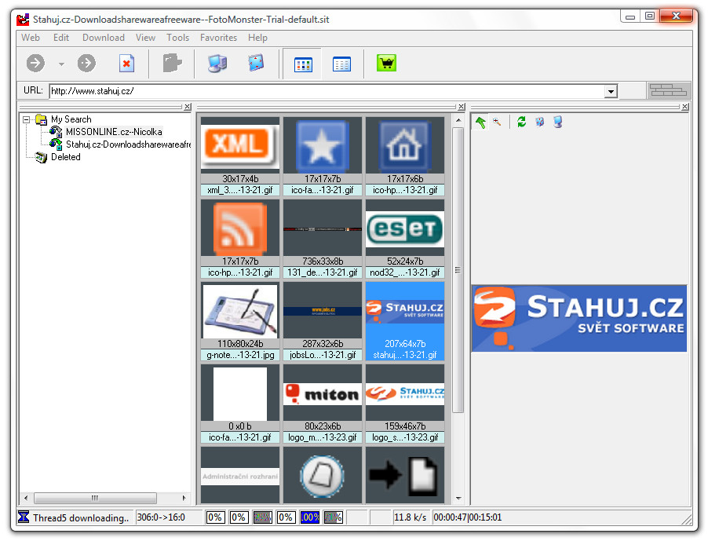Open the Web menu
The width and height of the screenshot is (708, 541).
pos(31,38)
